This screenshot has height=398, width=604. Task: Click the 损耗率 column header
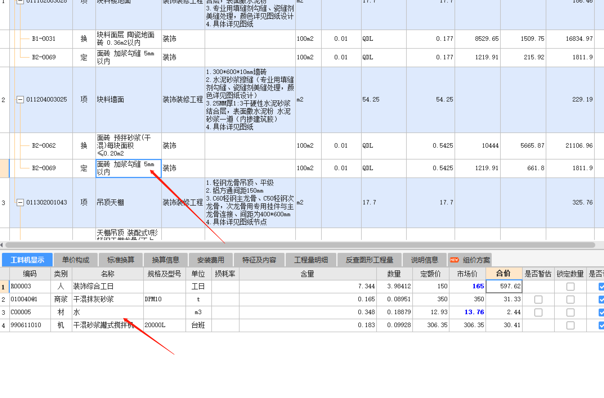(225, 274)
